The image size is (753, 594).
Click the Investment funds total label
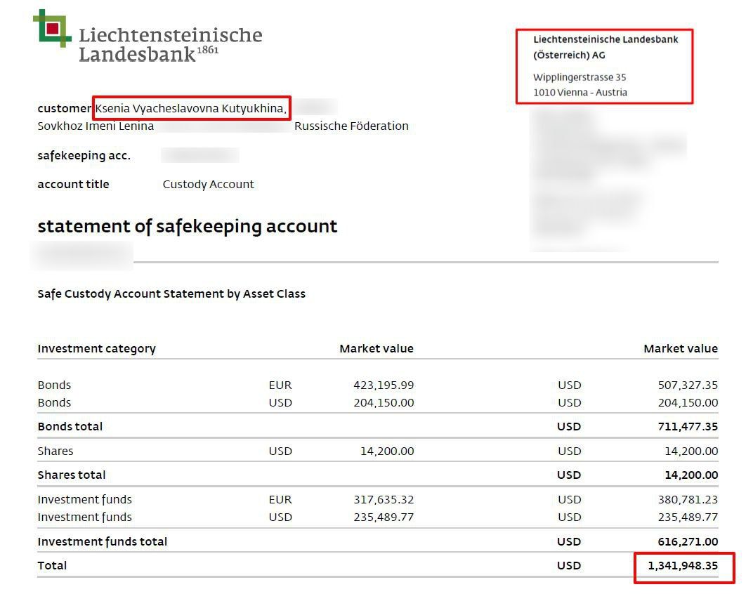coord(103,541)
